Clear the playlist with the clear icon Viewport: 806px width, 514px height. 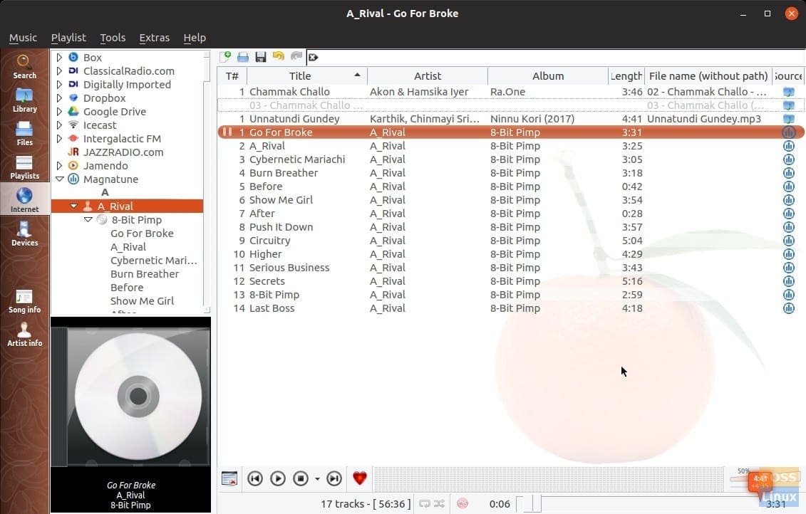[314, 57]
